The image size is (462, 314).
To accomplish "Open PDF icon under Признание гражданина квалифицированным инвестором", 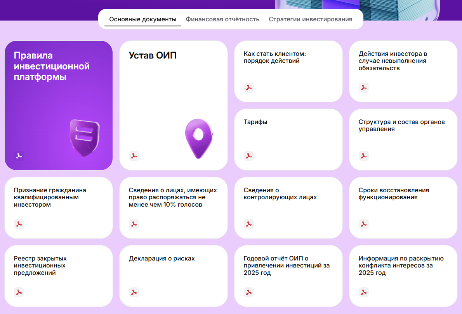I will 19,224.
